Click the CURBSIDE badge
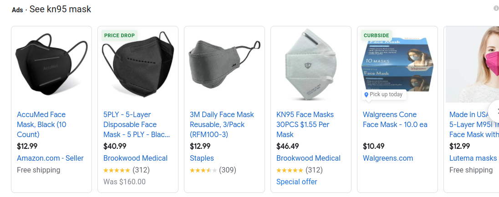The image size is (499, 197). coord(377,35)
